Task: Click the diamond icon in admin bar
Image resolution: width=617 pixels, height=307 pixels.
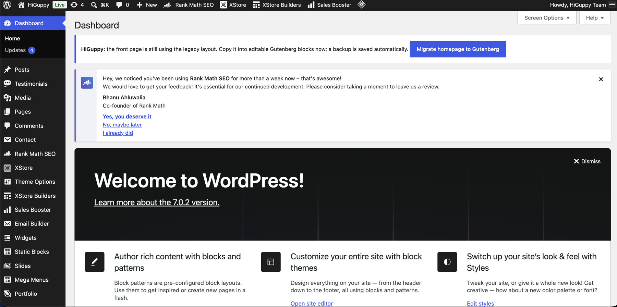Action: tap(362, 4)
